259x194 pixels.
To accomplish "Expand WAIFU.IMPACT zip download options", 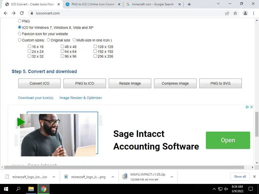I will click(x=172, y=177).
